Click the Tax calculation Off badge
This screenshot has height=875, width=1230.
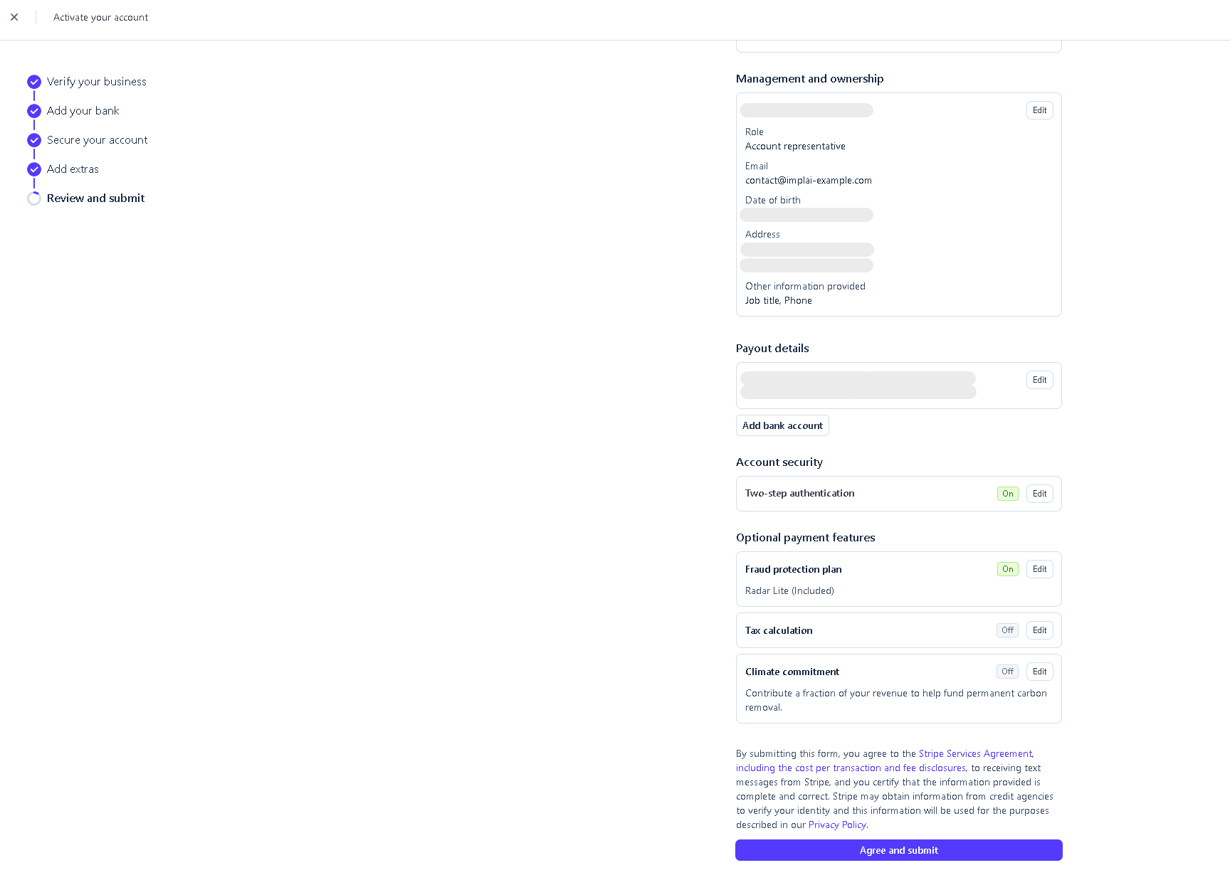pyautogui.click(x=1007, y=630)
